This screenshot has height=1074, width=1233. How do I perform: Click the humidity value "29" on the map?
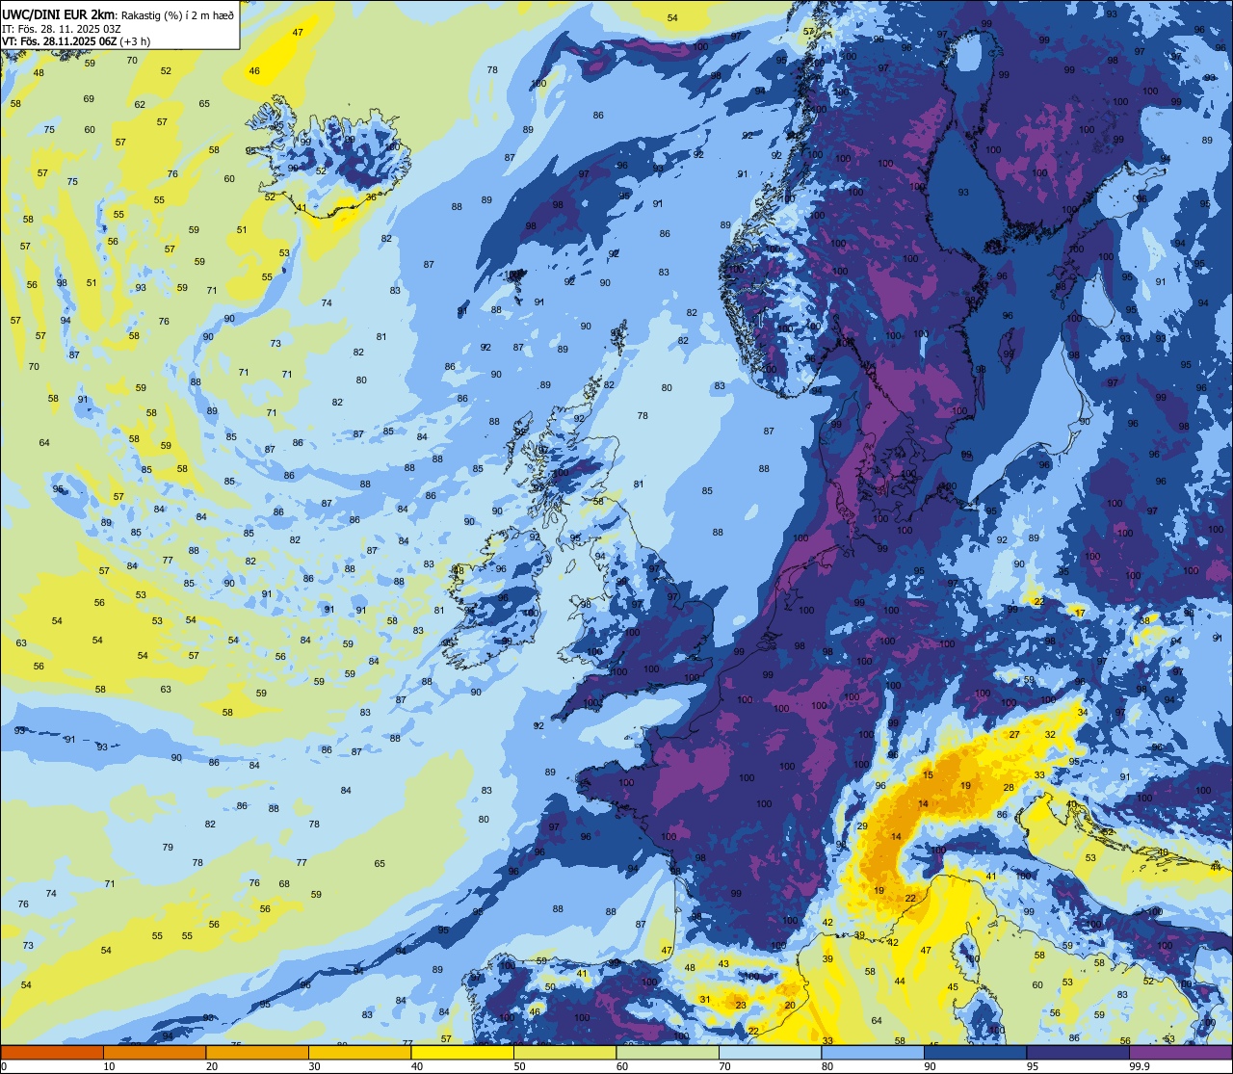862,826
